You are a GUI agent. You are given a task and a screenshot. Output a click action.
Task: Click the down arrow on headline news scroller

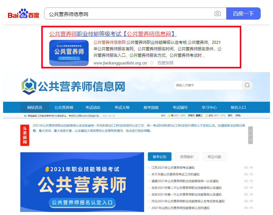coord(251,140)
